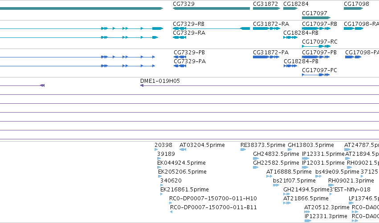Viewport: 379px width, 223px height.
Task: Select the GH13803.5prime EST label
Action: 311,145
